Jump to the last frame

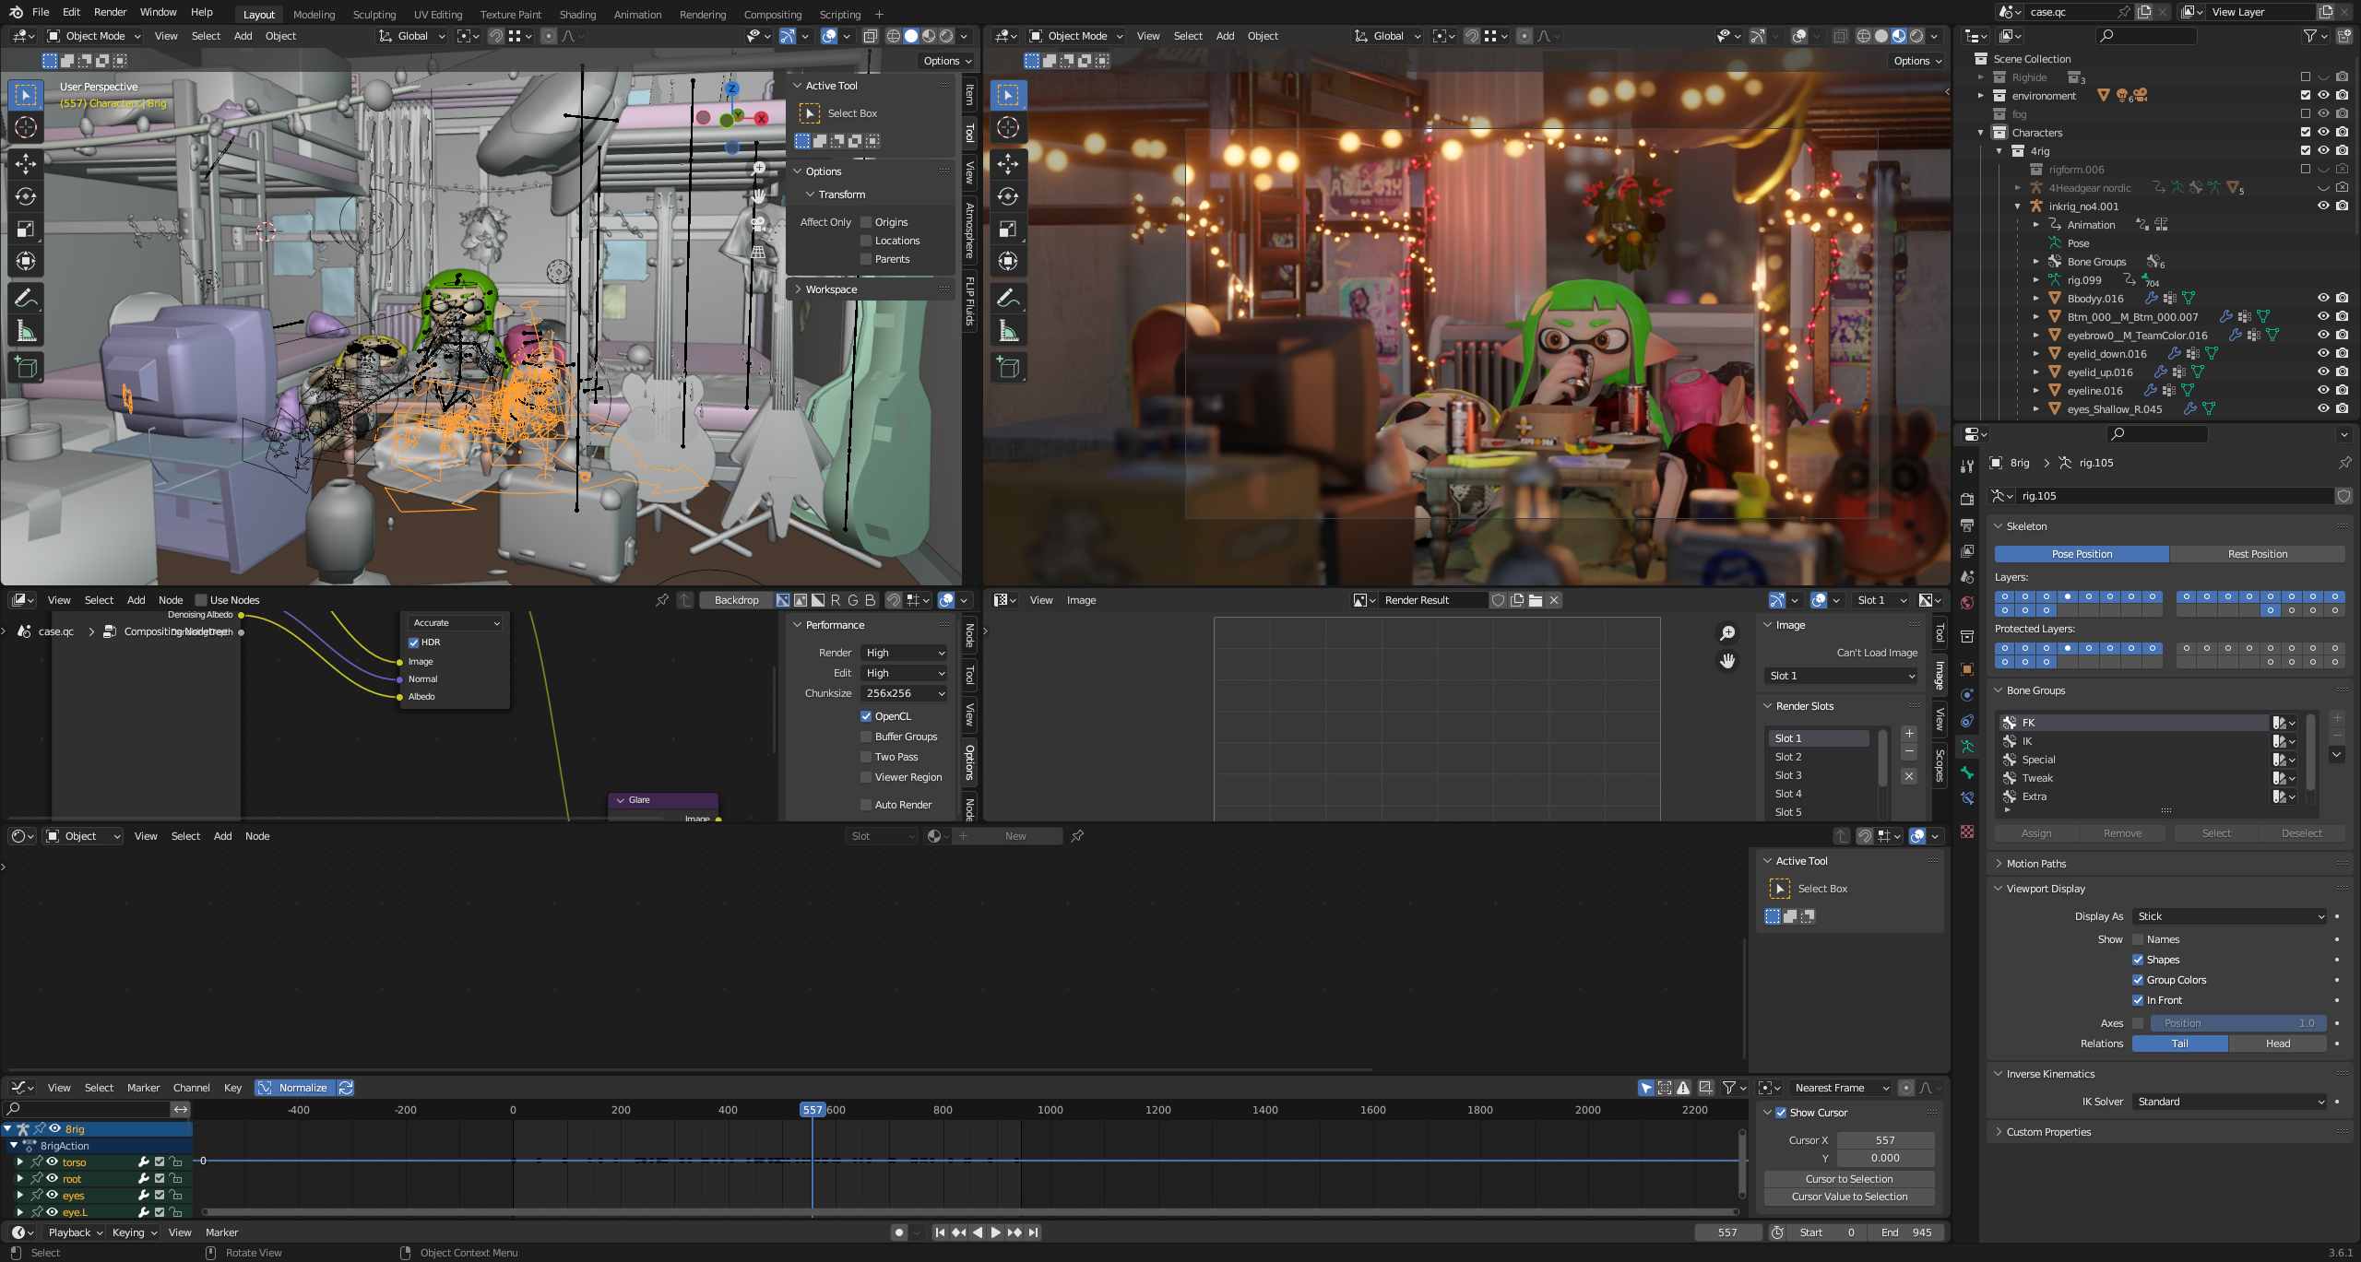point(1034,1233)
